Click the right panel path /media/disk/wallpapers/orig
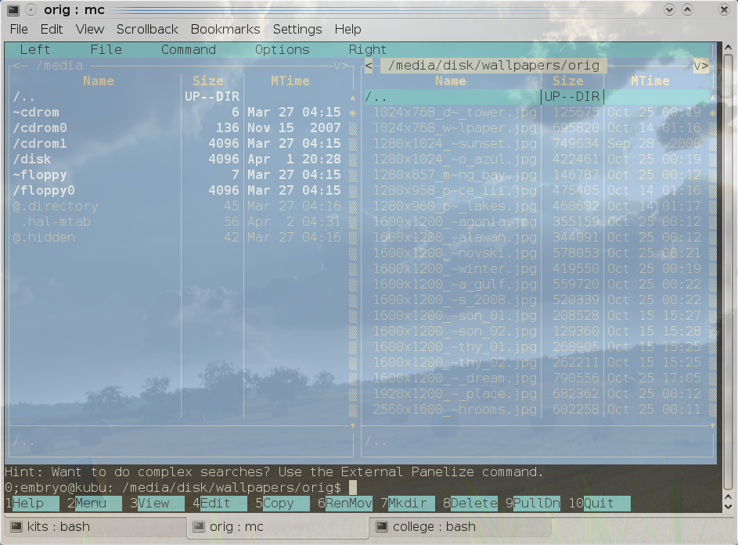The width and height of the screenshot is (738, 545). (494, 66)
